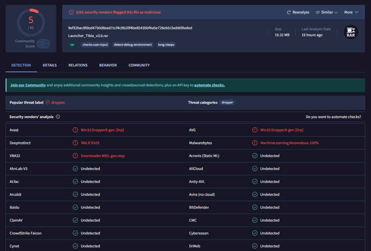Click the RAR file type icon

[x=351, y=32]
